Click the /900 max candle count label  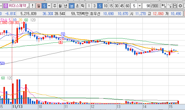[x=155, y=6]
